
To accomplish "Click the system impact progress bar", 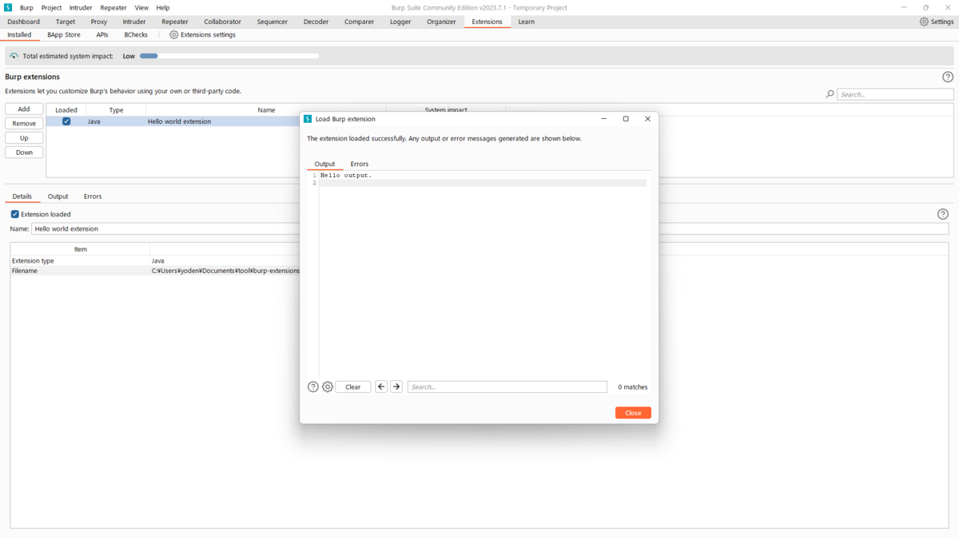I will [x=229, y=56].
